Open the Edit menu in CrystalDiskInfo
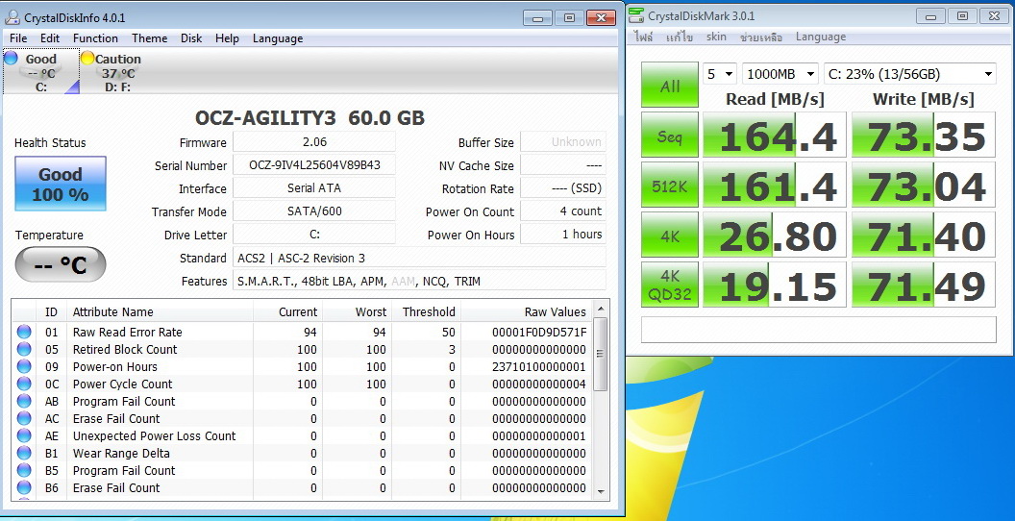The width and height of the screenshot is (1015, 521). (50, 38)
